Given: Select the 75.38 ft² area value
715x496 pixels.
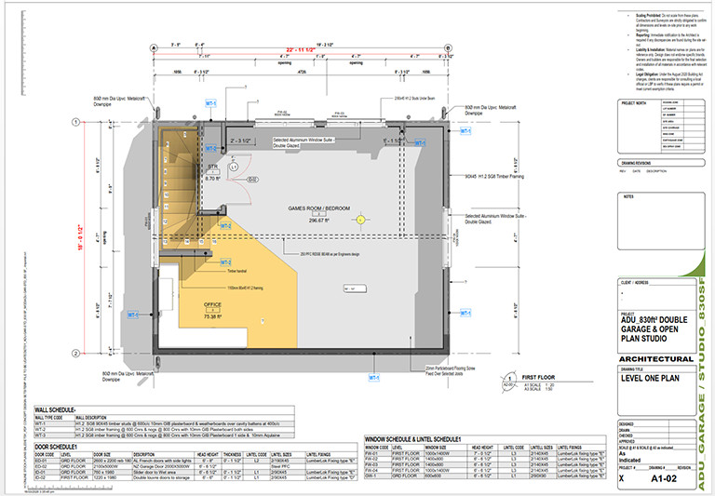Looking at the screenshot, I should pos(212,315).
